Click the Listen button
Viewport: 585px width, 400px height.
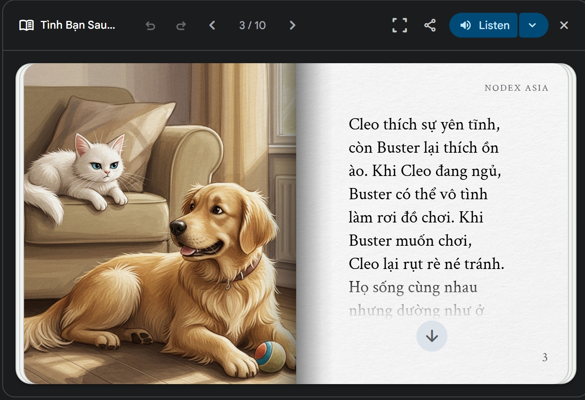483,25
